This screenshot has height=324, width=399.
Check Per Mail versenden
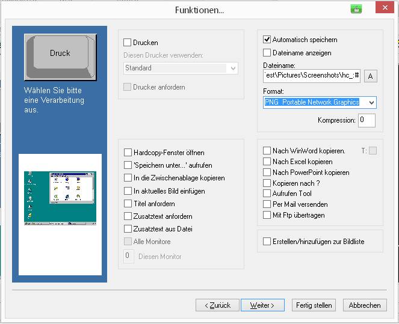pyautogui.click(x=267, y=204)
